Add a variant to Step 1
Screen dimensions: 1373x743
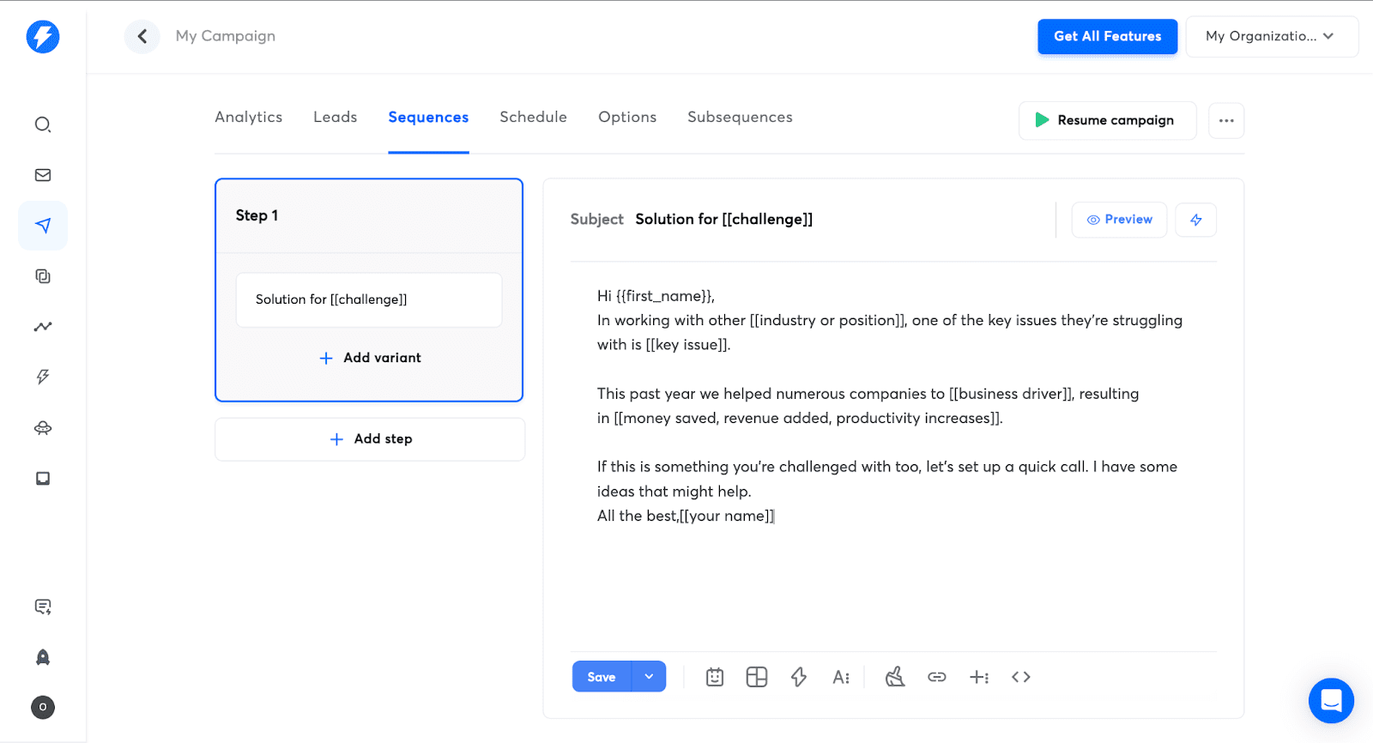[370, 358]
